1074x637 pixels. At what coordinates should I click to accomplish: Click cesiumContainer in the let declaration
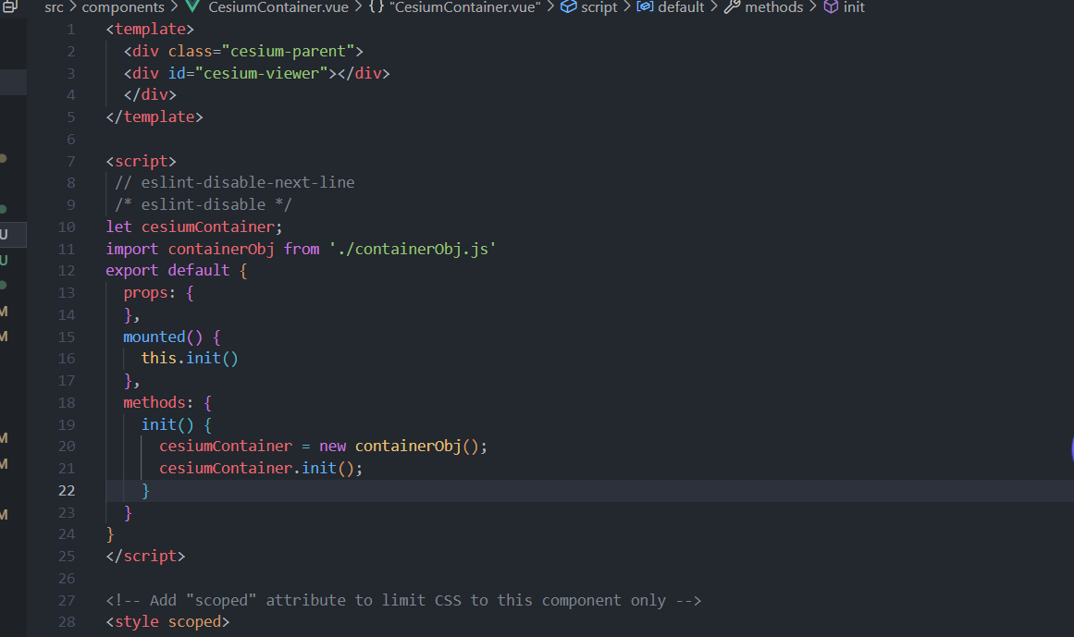(208, 227)
